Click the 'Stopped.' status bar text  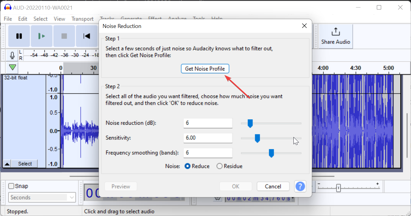click(x=17, y=211)
